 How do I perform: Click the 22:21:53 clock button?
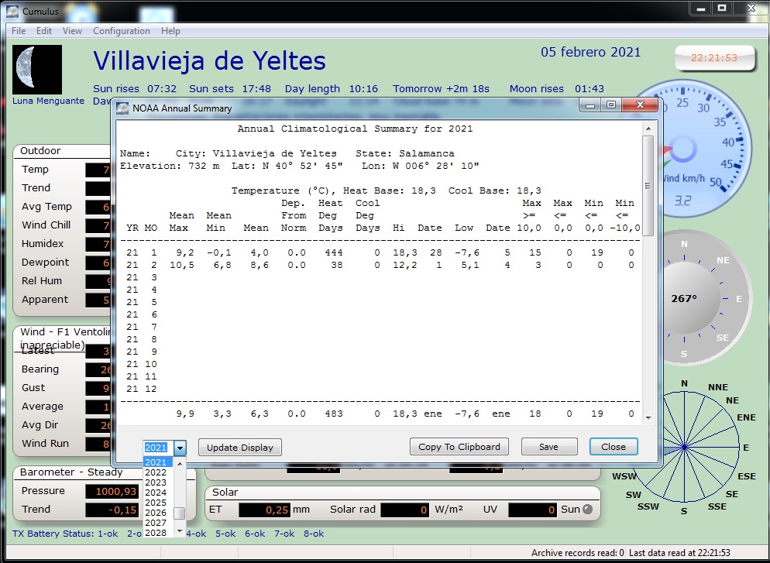pyautogui.click(x=714, y=58)
